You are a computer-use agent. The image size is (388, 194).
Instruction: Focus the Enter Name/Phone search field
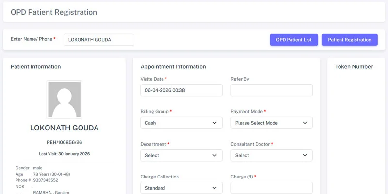tap(99, 40)
